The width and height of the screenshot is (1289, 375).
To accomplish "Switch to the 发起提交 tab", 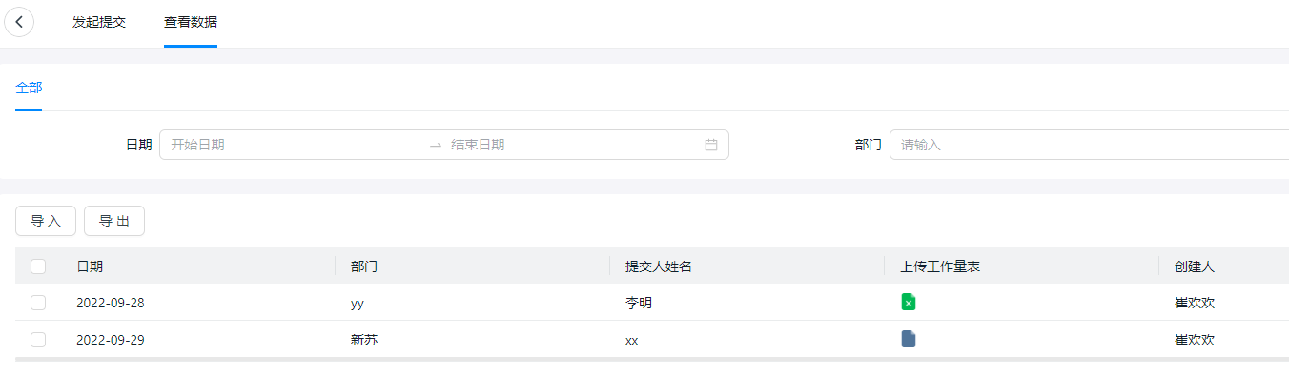I will (x=99, y=22).
